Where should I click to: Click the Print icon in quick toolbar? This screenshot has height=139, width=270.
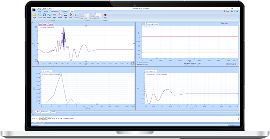pyautogui.click(x=45, y=9)
